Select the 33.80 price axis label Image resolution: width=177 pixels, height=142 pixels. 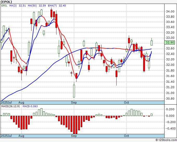click(170, 17)
